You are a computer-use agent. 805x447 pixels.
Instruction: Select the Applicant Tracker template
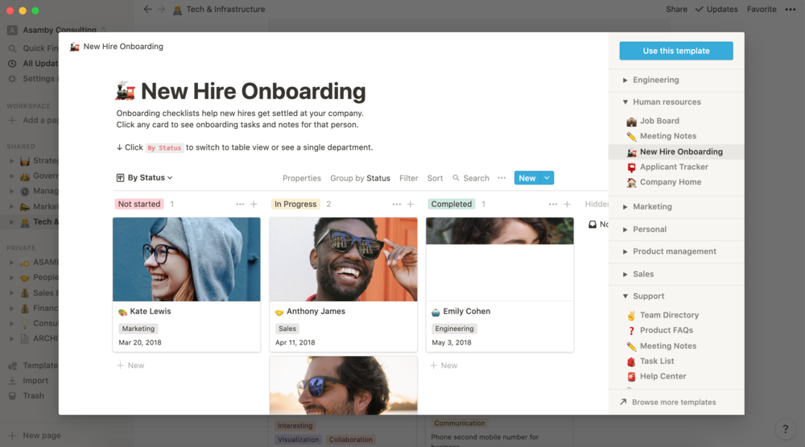(x=674, y=167)
